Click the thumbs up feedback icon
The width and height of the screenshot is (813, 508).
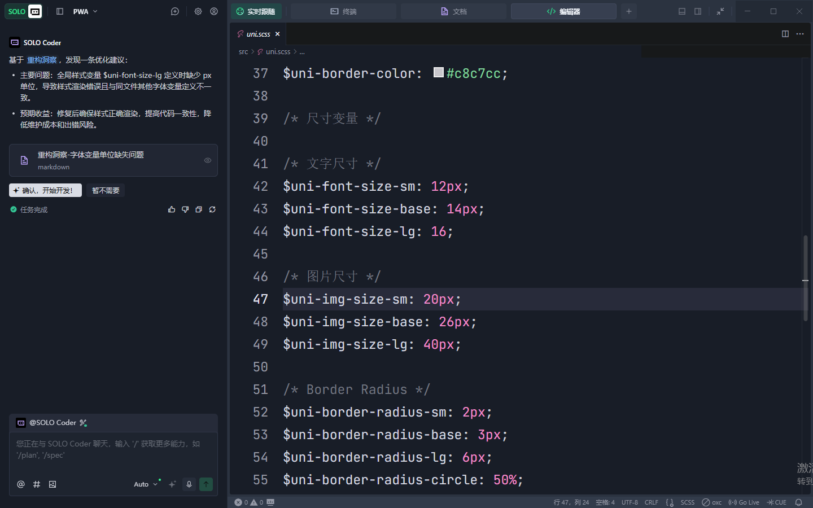click(172, 209)
